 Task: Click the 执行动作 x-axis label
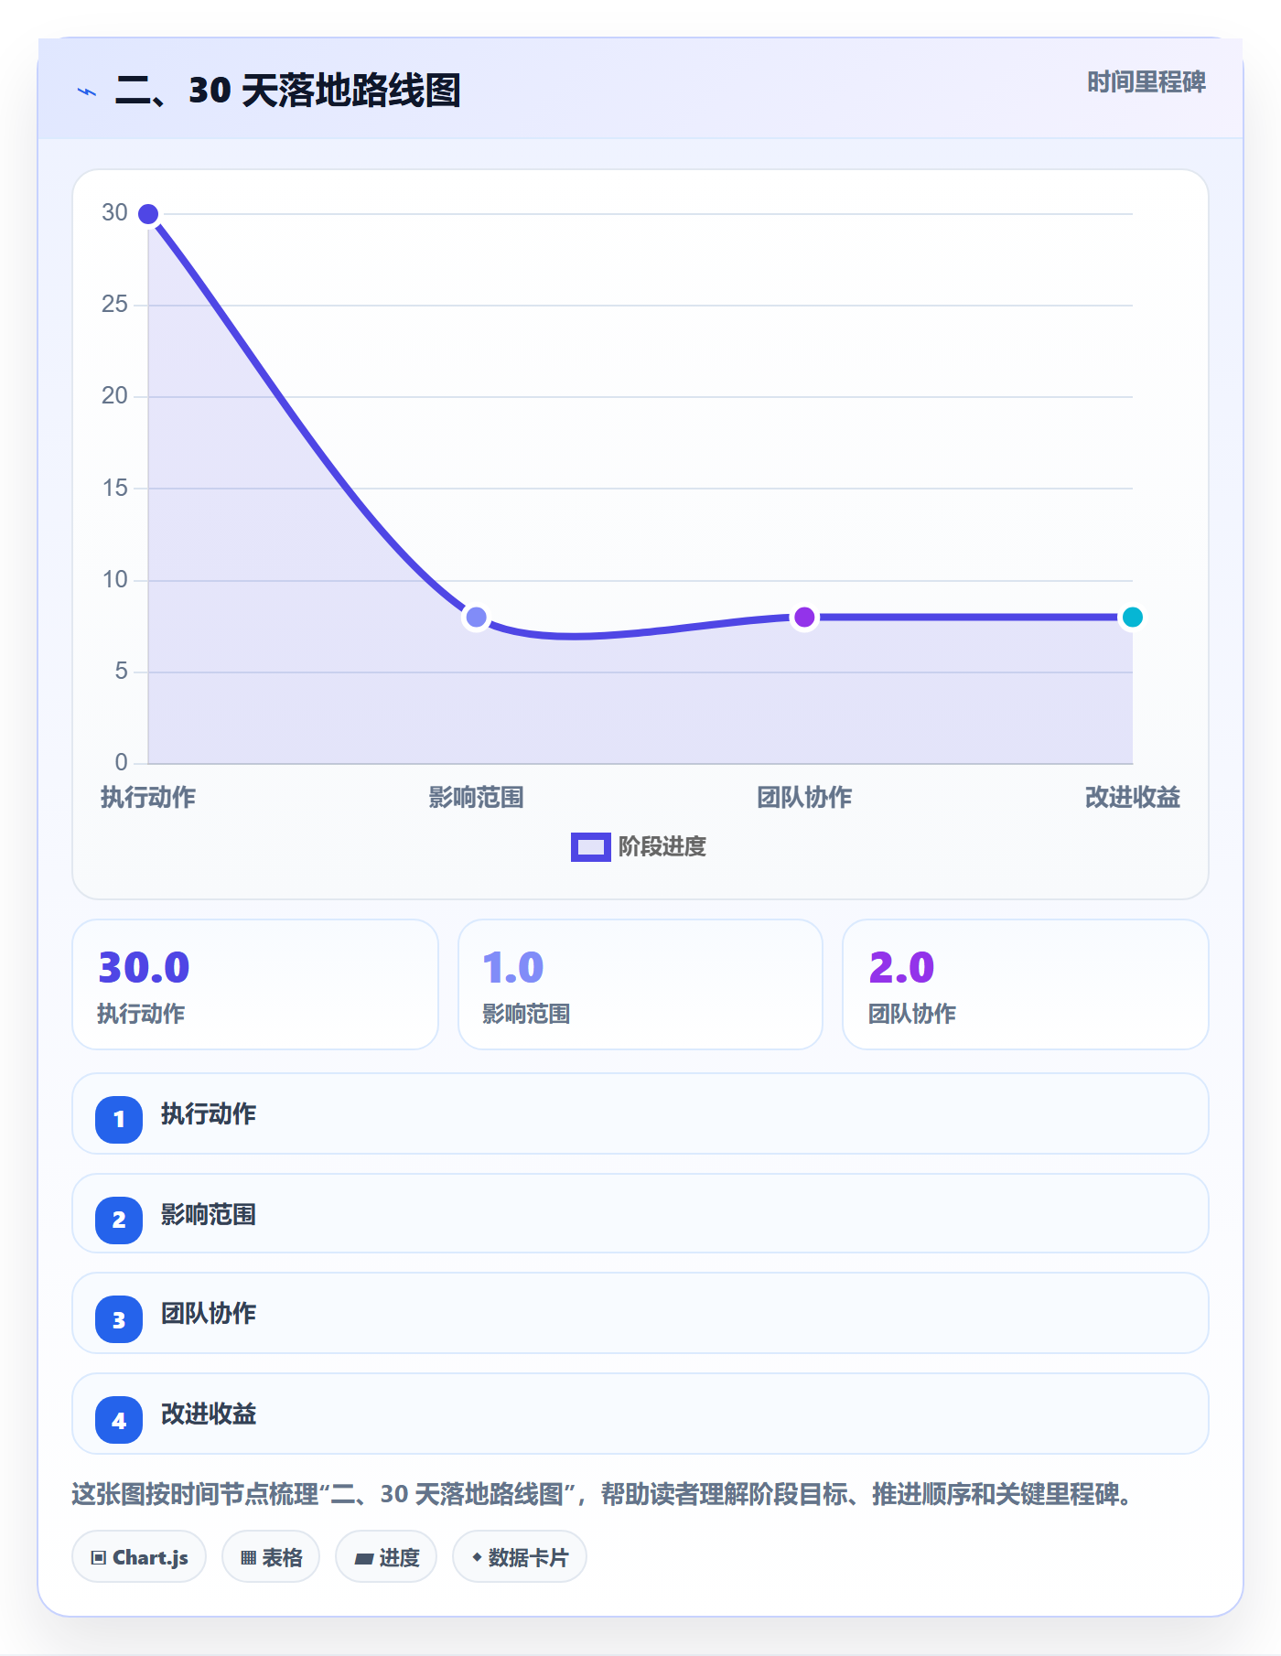[x=148, y=798]
